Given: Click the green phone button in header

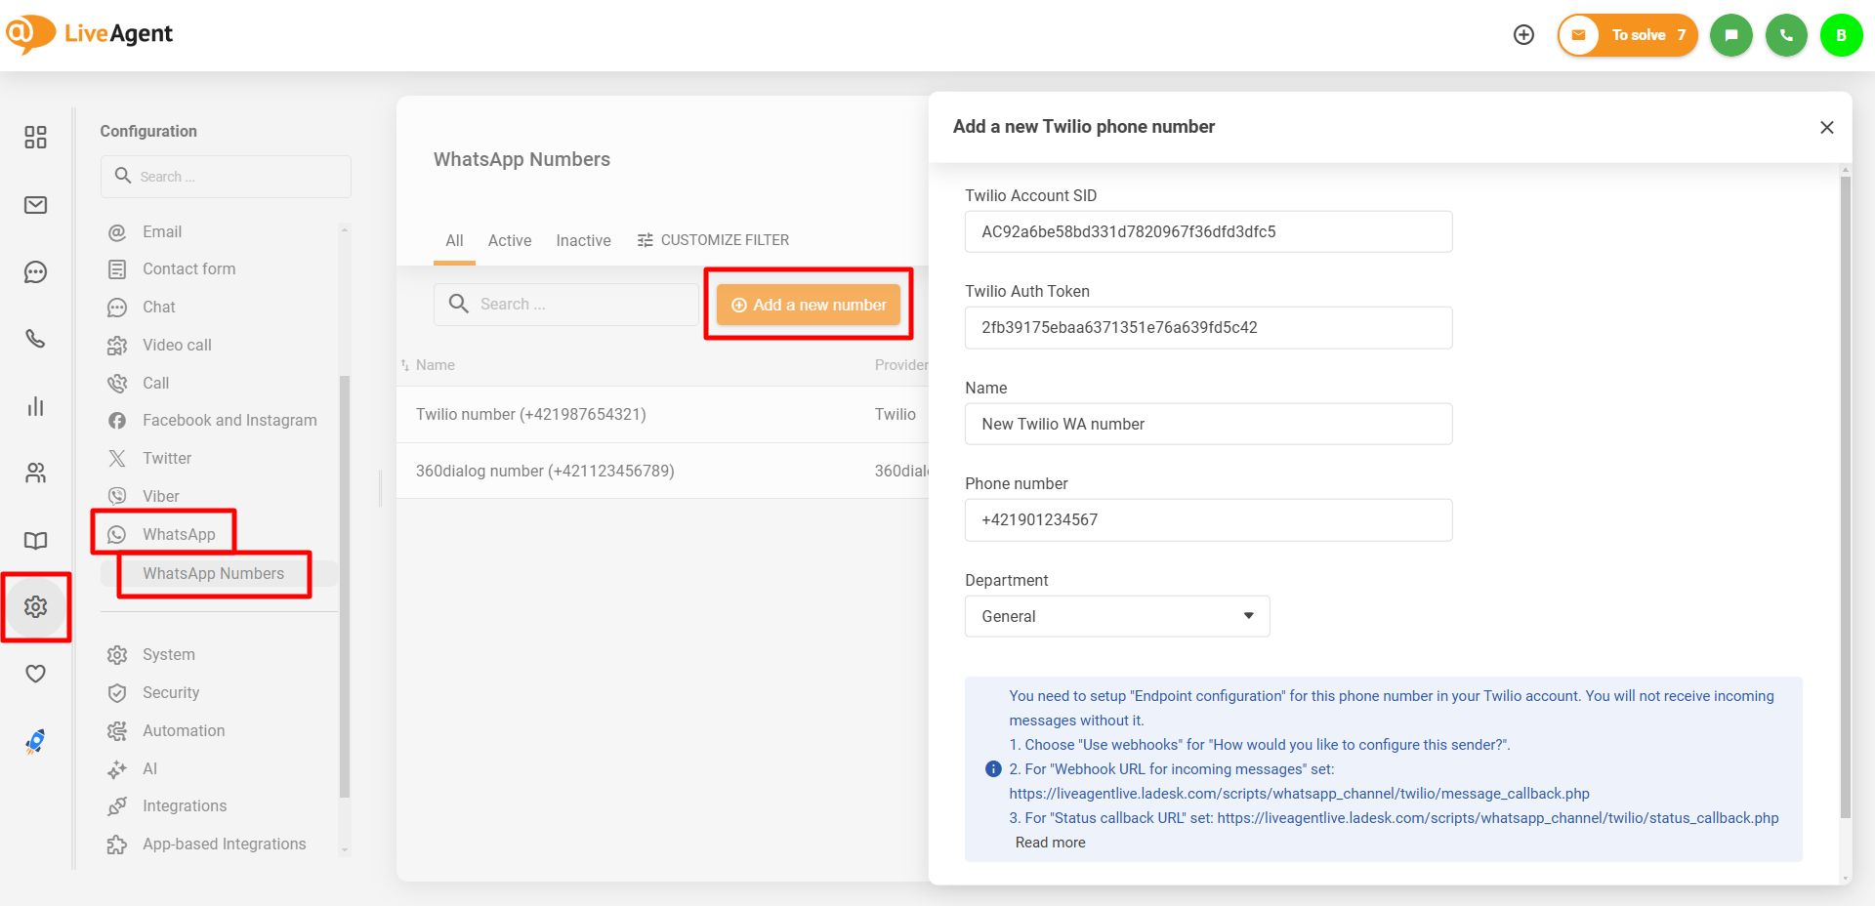Looking at the screenshot, I should [x=1785, y=35].
